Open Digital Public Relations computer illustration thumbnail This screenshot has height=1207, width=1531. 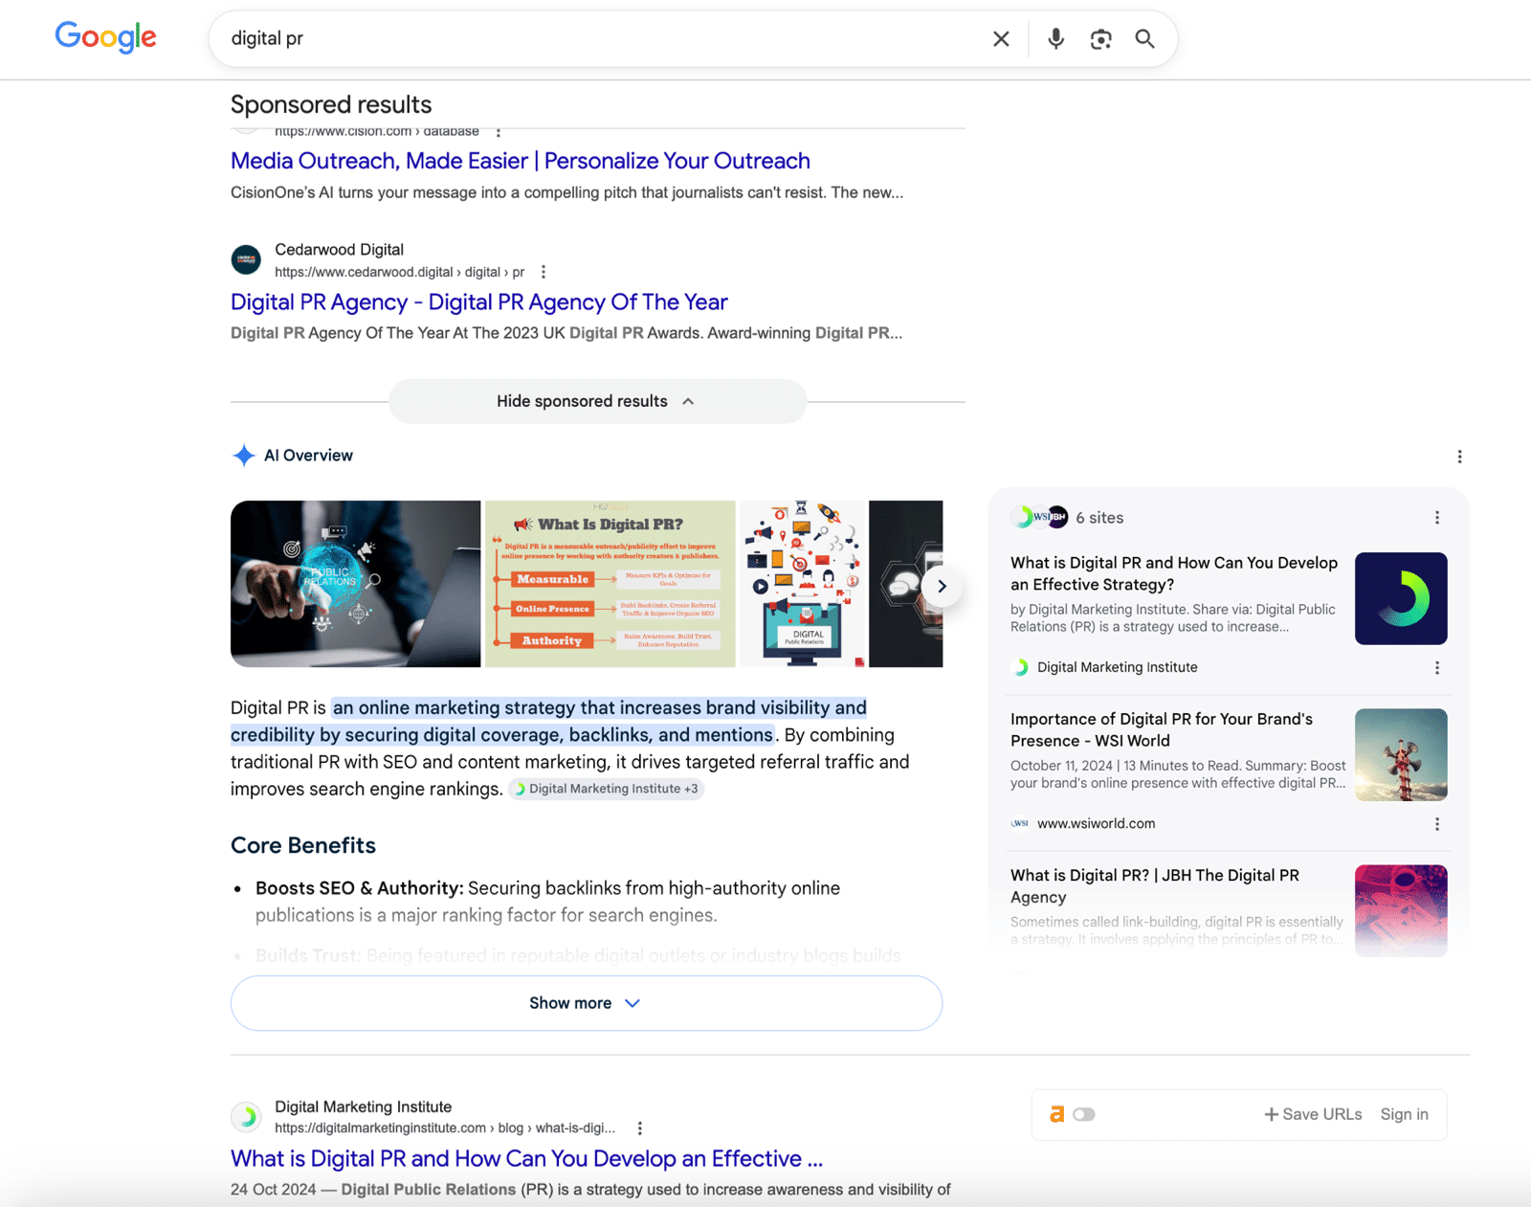click(803, 584)
